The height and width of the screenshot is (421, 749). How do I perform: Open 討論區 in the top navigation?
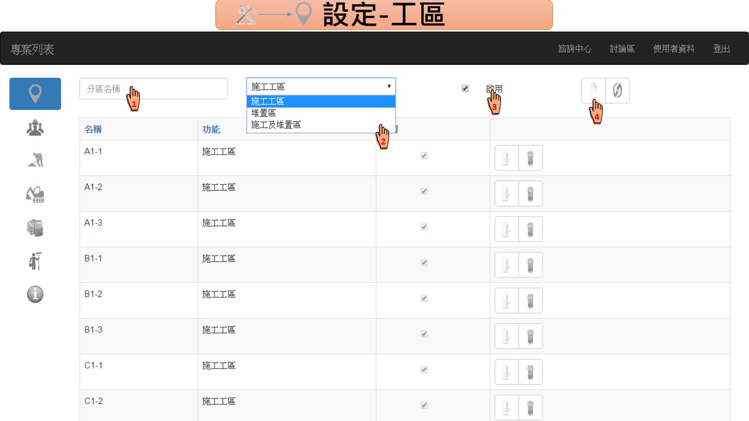tap(622, 49)
